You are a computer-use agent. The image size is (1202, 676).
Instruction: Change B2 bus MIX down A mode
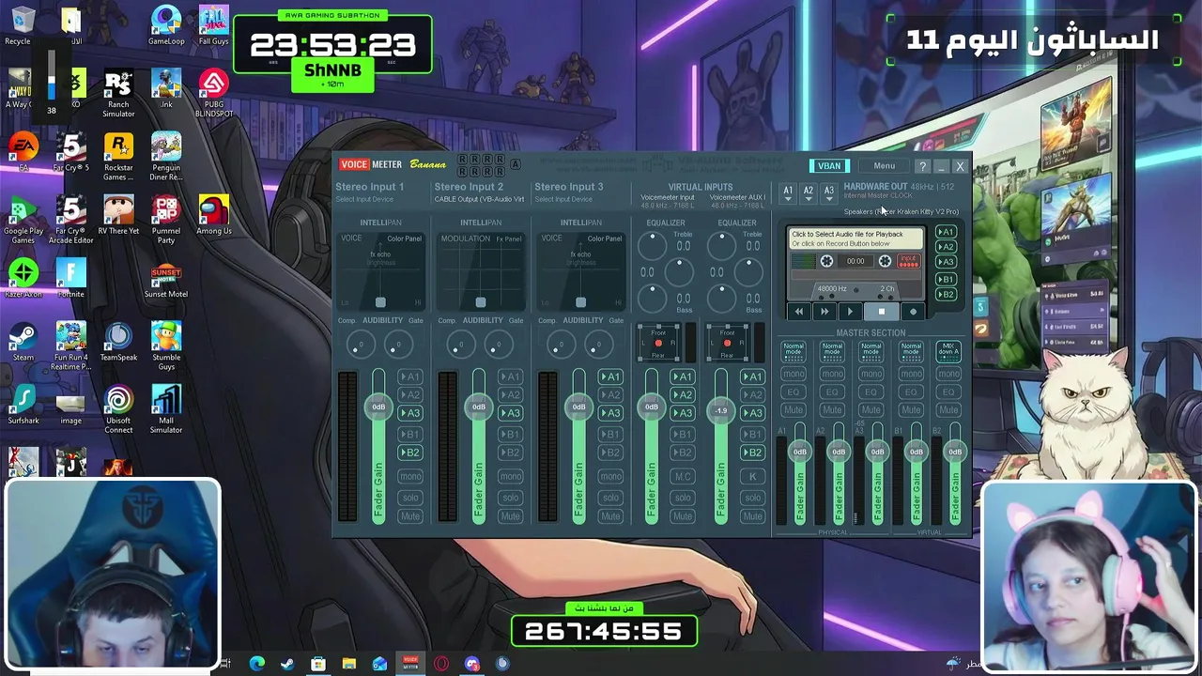click(x=948, y=350)
